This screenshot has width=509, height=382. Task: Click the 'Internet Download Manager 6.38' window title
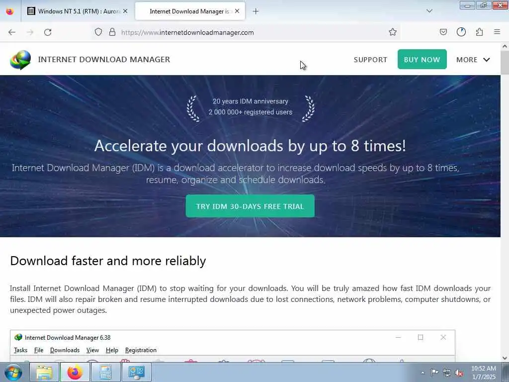pos(68,338)
